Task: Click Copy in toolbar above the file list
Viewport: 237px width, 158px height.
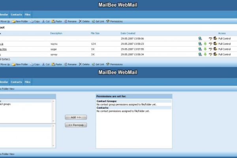Action: [x=35, y=21]
